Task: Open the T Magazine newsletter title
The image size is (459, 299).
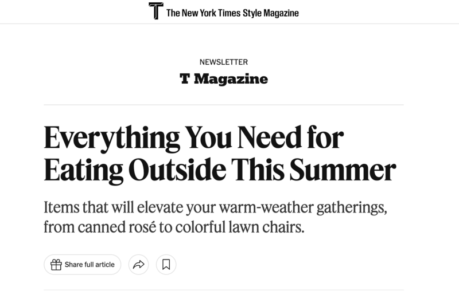Action: tap(224, 78)
